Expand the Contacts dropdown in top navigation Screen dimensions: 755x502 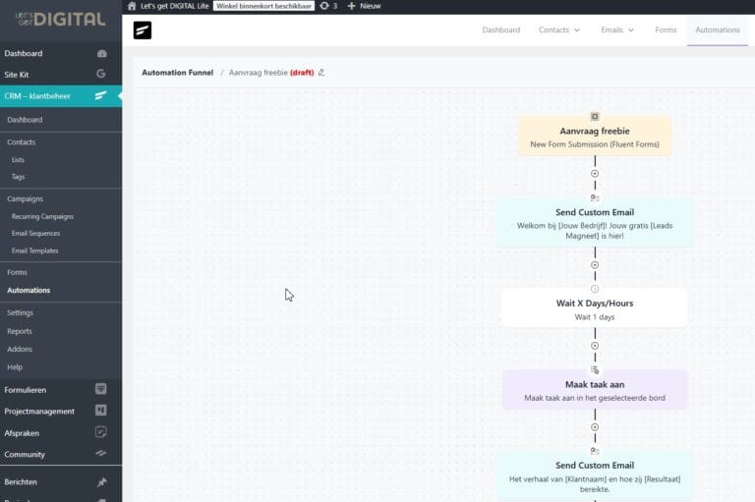click(558, 30)
